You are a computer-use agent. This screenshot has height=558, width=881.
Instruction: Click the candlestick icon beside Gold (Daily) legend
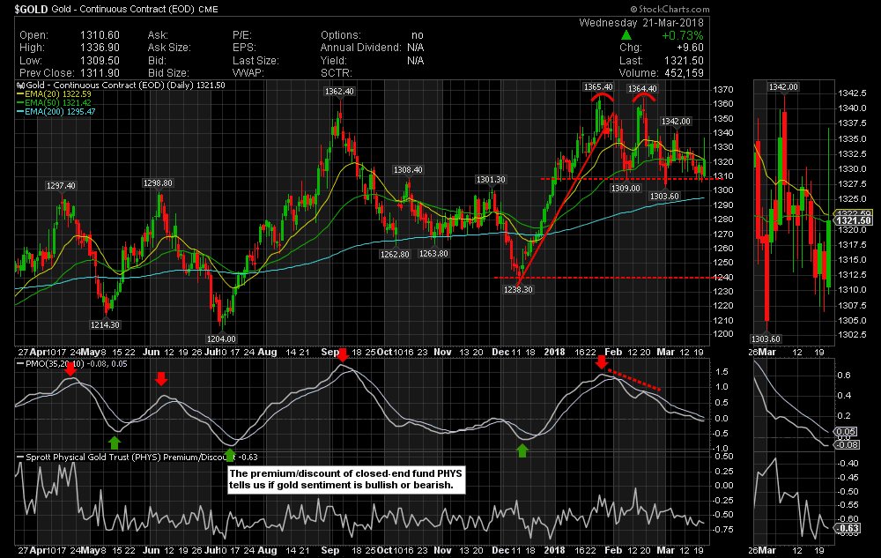pyautogui.click(x=21, y=86)
